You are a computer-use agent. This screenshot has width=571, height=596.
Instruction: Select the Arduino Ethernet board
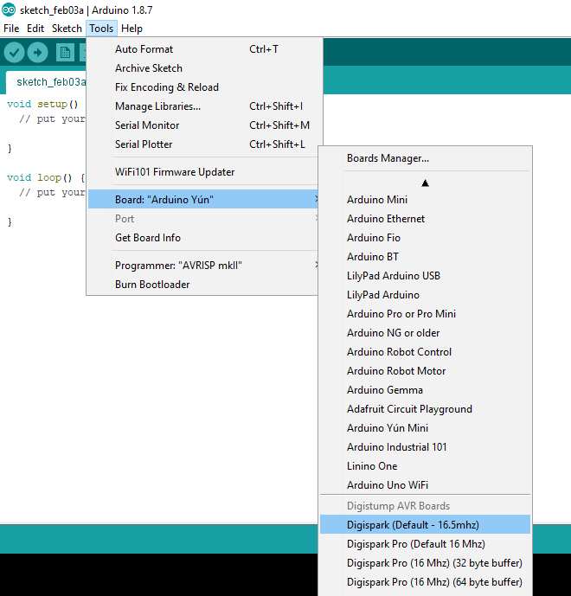coord(425,219)
